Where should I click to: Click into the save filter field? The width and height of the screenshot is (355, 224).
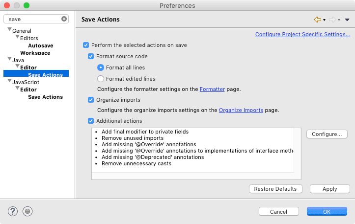[34, 19]
